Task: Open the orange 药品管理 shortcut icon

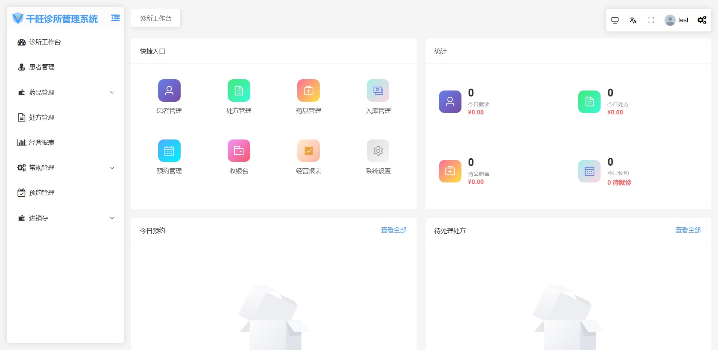Action: (x=308, y=90)
